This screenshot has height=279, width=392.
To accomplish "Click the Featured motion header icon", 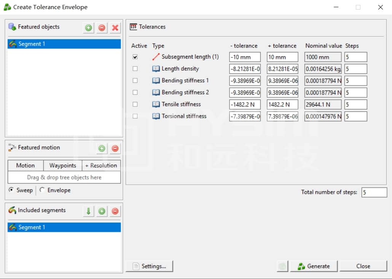I will pyautogui.click(x=12, y=147).
